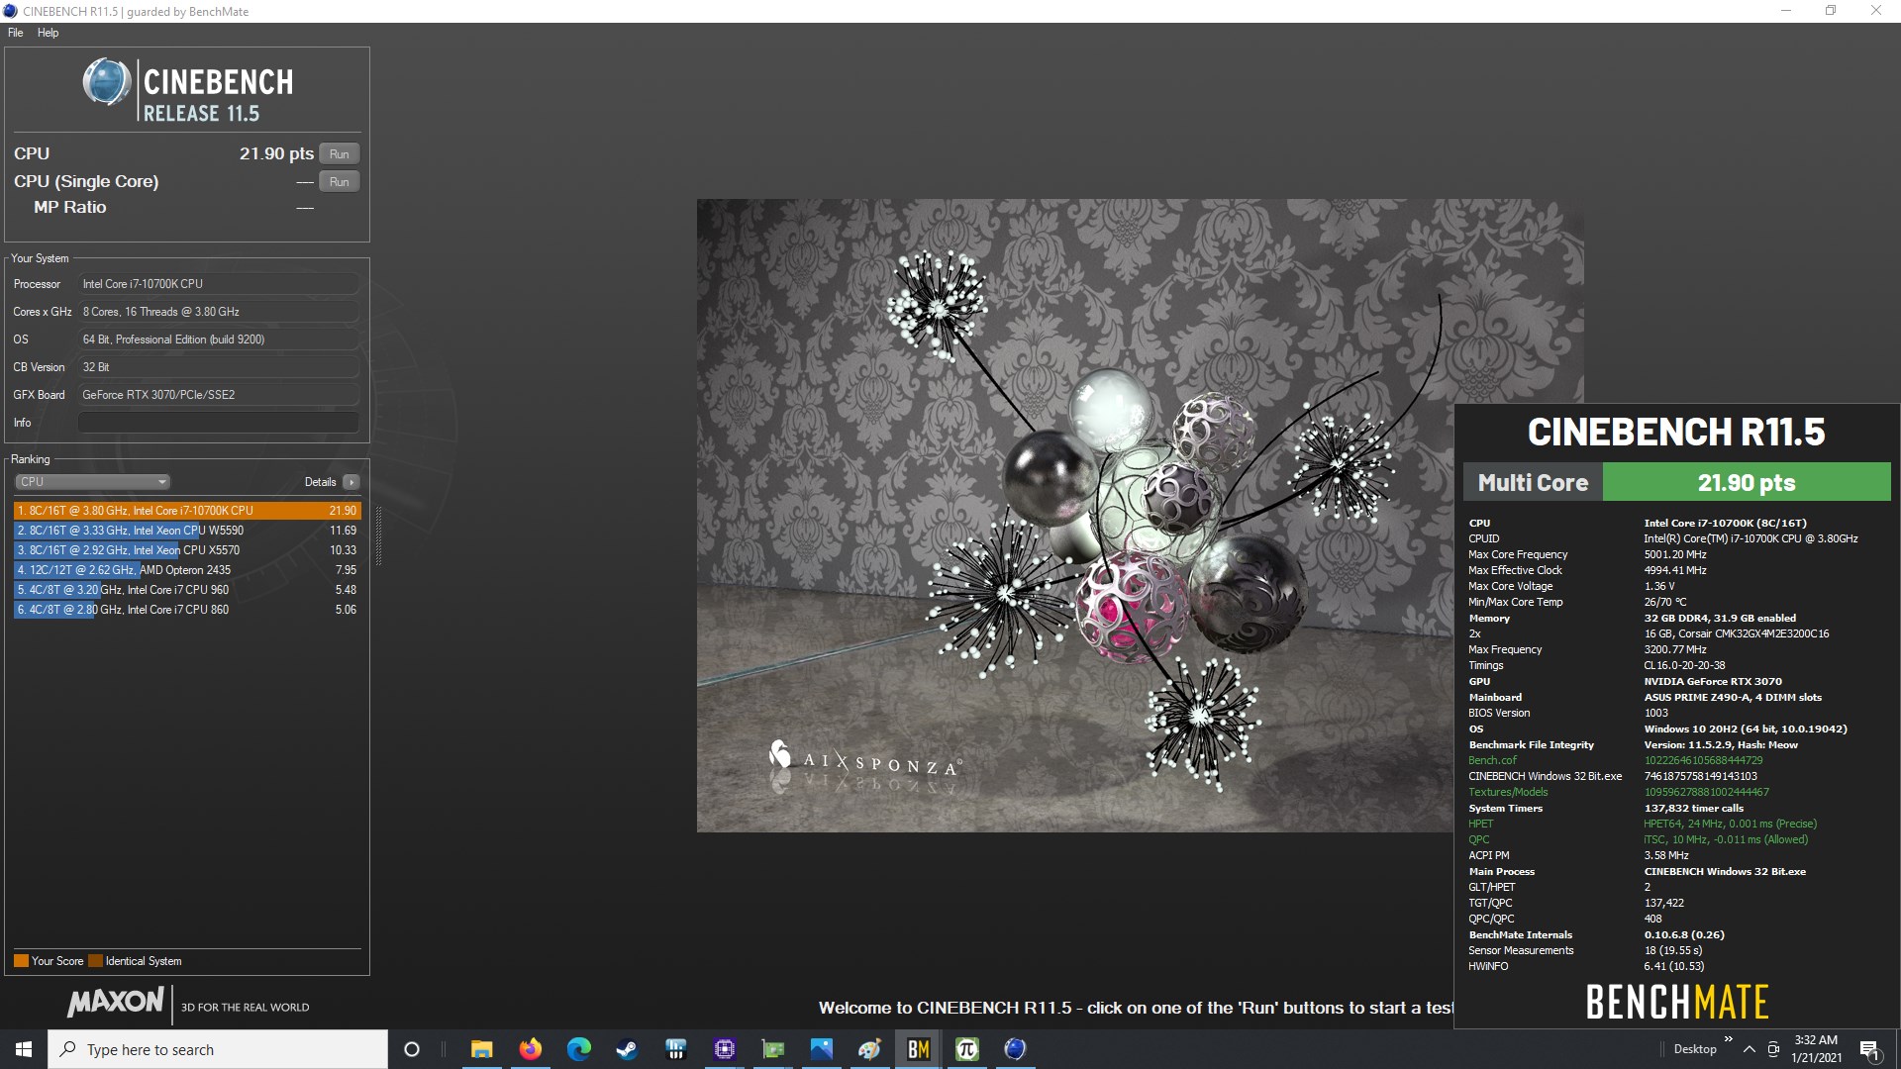Click the Cinebench title bar app icon
This screenshot has width=1901, height=1069.
(x=11, y=11)
